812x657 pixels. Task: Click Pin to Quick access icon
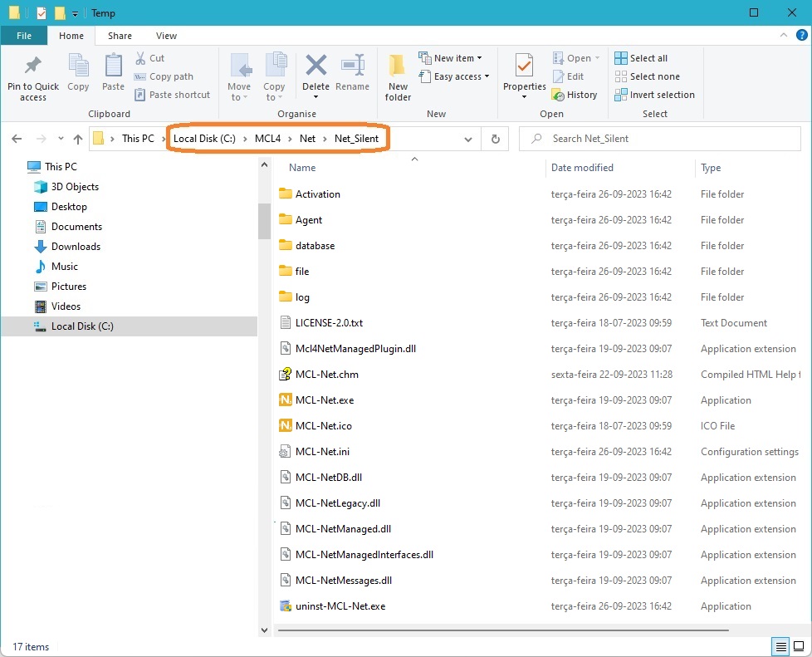pos(33,66)
